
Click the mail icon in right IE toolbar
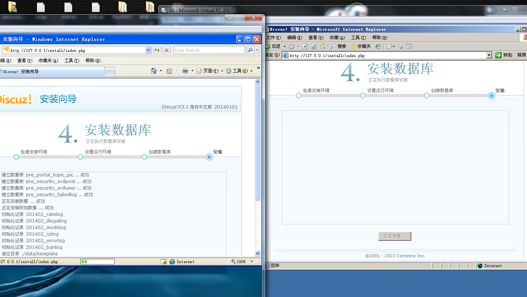pos(389,46)
